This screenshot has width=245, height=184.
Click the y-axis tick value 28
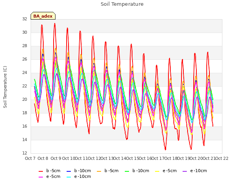(24, 46)
